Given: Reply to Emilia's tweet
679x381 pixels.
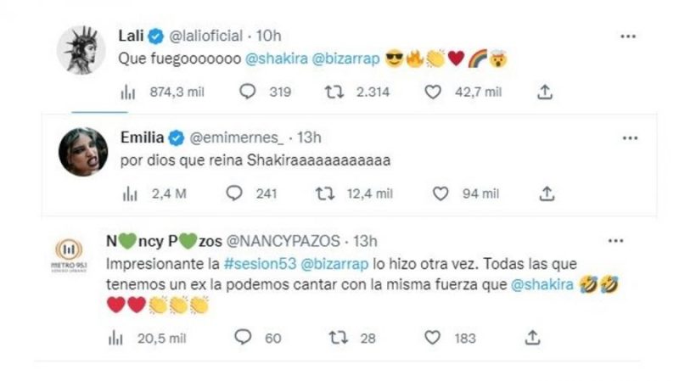Looking at the screenshot, I should tap(234, 193).
